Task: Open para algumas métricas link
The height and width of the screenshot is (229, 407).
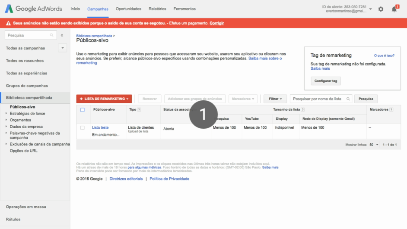Action: tap(144, 167)
